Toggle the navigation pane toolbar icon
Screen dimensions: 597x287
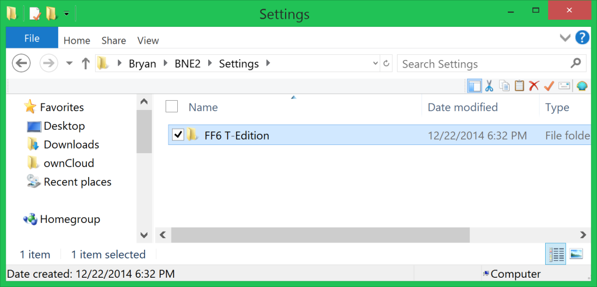[475, 86]
